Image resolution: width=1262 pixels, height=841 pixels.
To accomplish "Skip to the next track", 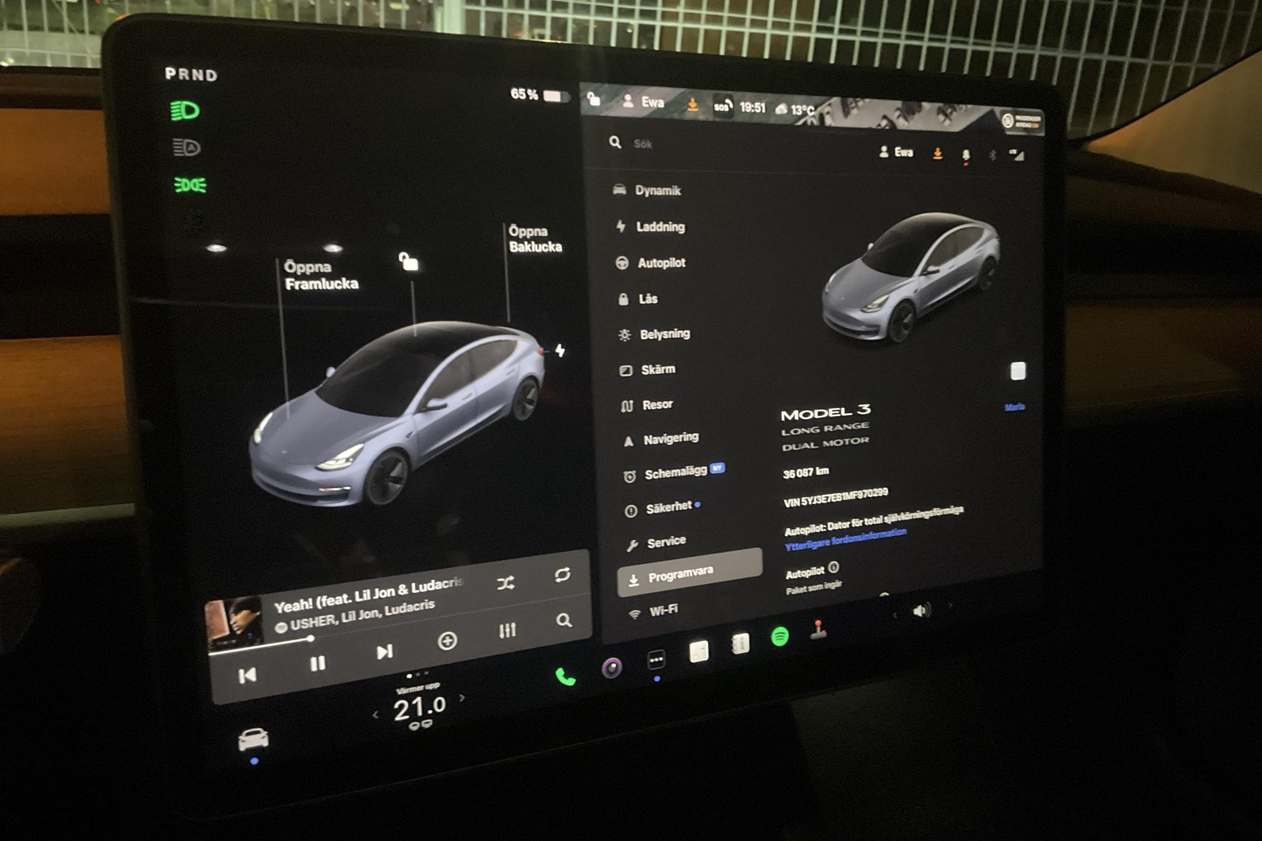I will point(385,652).
